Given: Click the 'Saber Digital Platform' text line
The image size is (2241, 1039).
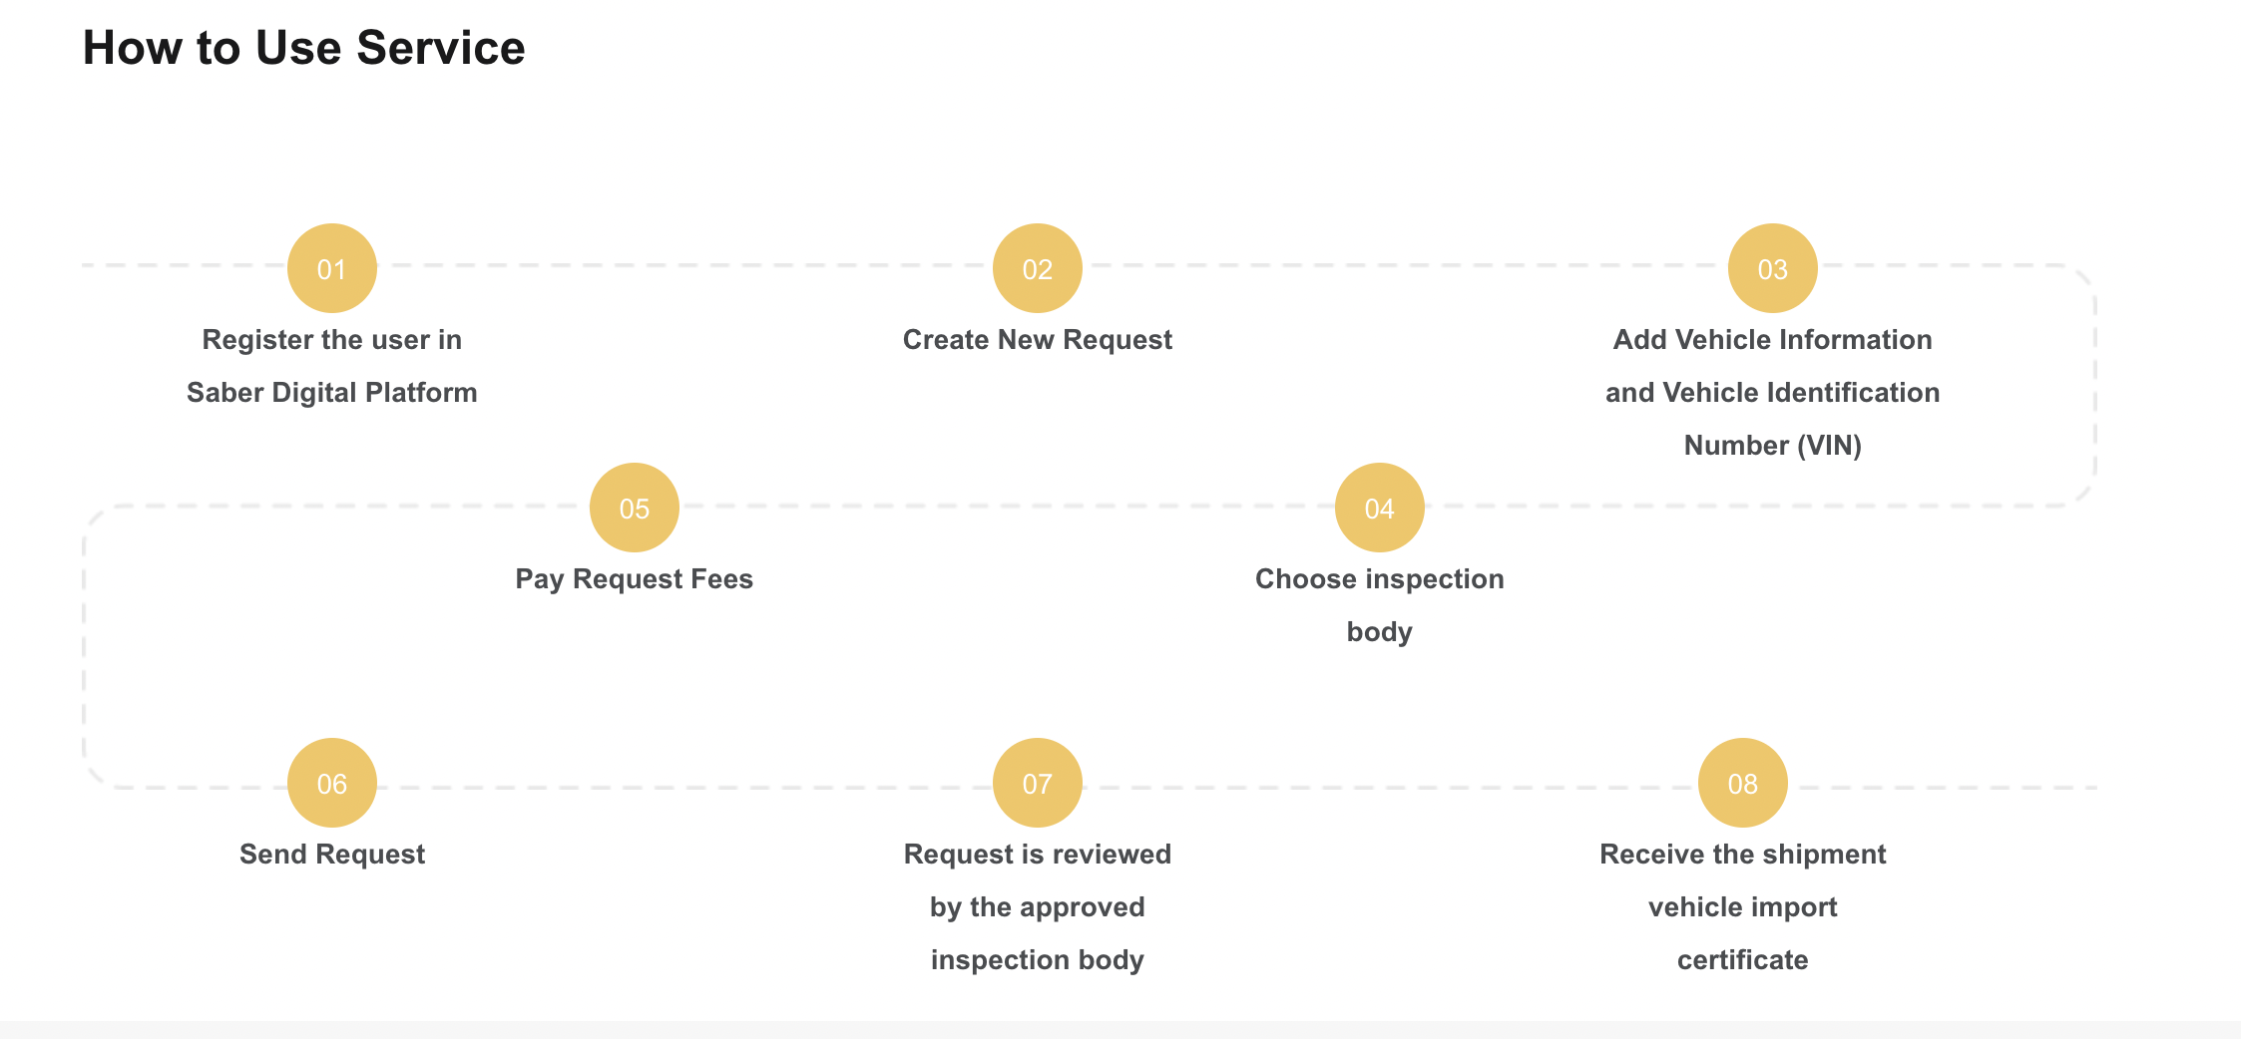Looking at the screenshot, I should coord(331,393).
